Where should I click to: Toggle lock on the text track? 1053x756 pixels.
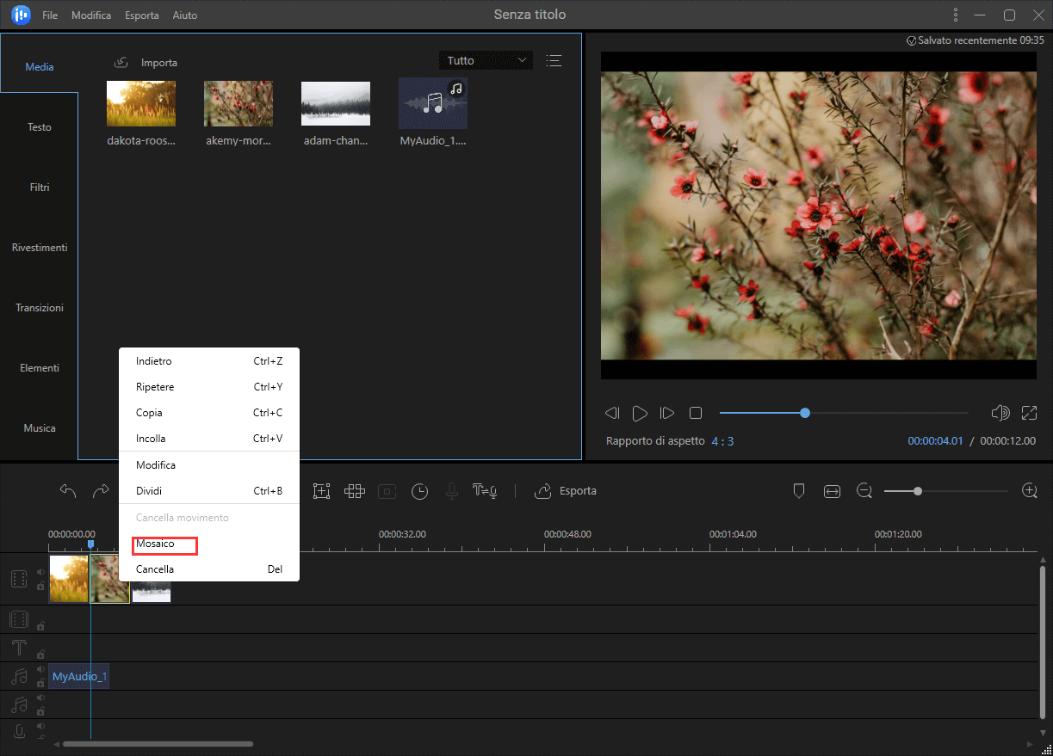click(40, 654)
